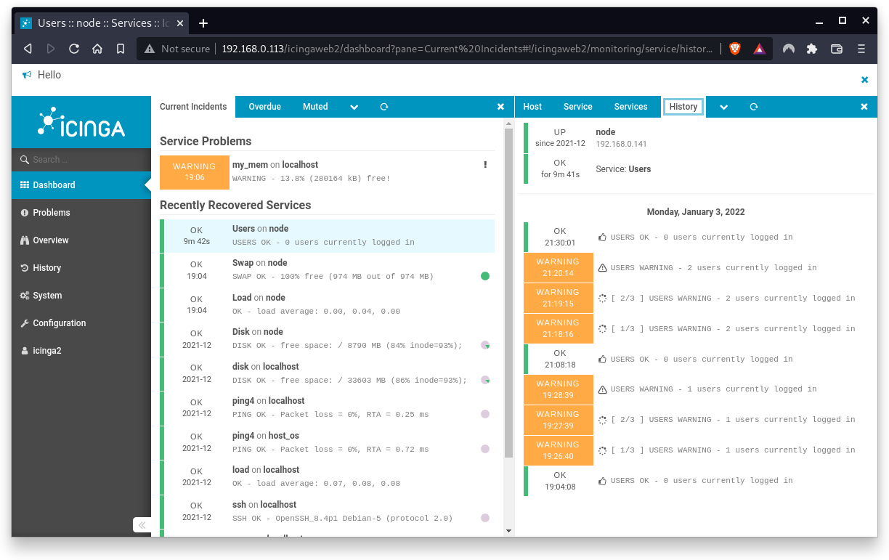Open the browser hamburger menu
Image resolution: width=889 pixels, height=560 pixels.
(x=861, y=49)
